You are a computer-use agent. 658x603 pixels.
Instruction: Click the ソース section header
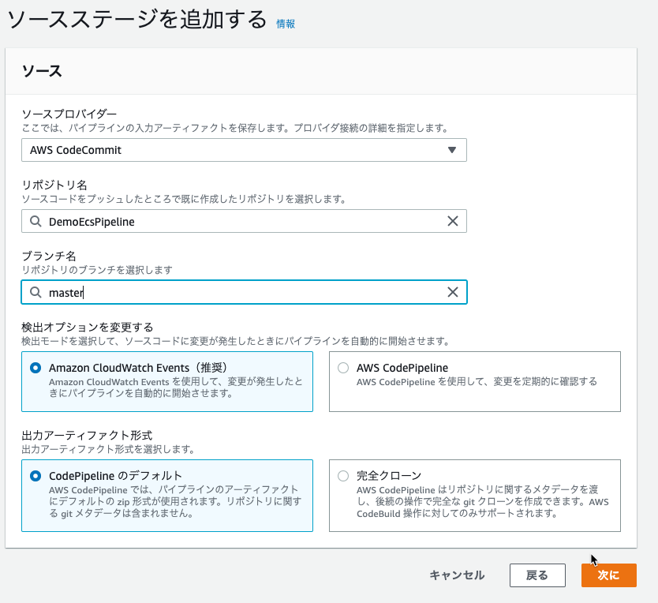click(x=42, y=71)
